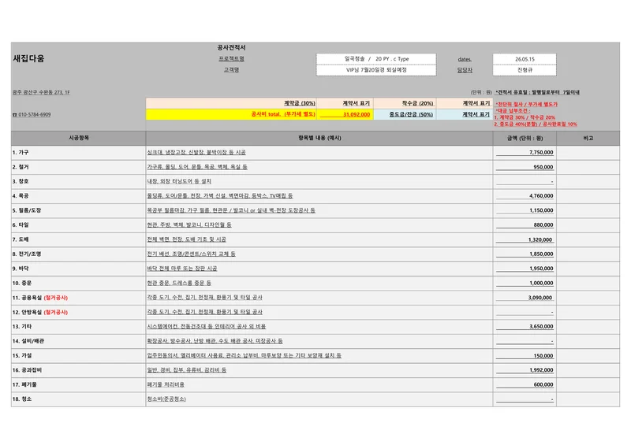Select the company name 새집다움
Image resolution: width=631 pixels, height=445 pixels.
pyautogui.click(x=28, y=59)
